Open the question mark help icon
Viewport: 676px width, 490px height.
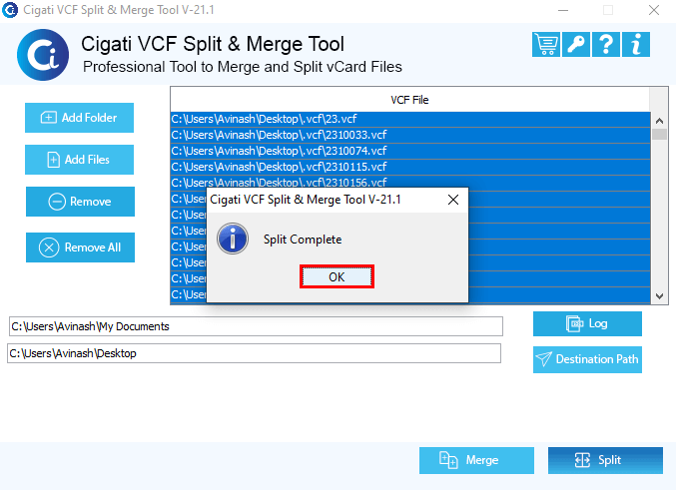[606, 44]
